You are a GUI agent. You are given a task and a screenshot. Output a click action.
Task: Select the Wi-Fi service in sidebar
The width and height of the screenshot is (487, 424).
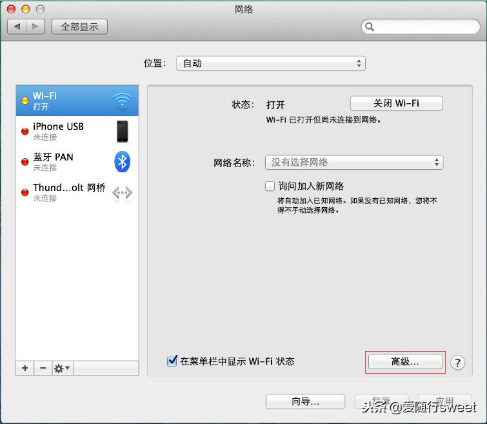[77, 101]
